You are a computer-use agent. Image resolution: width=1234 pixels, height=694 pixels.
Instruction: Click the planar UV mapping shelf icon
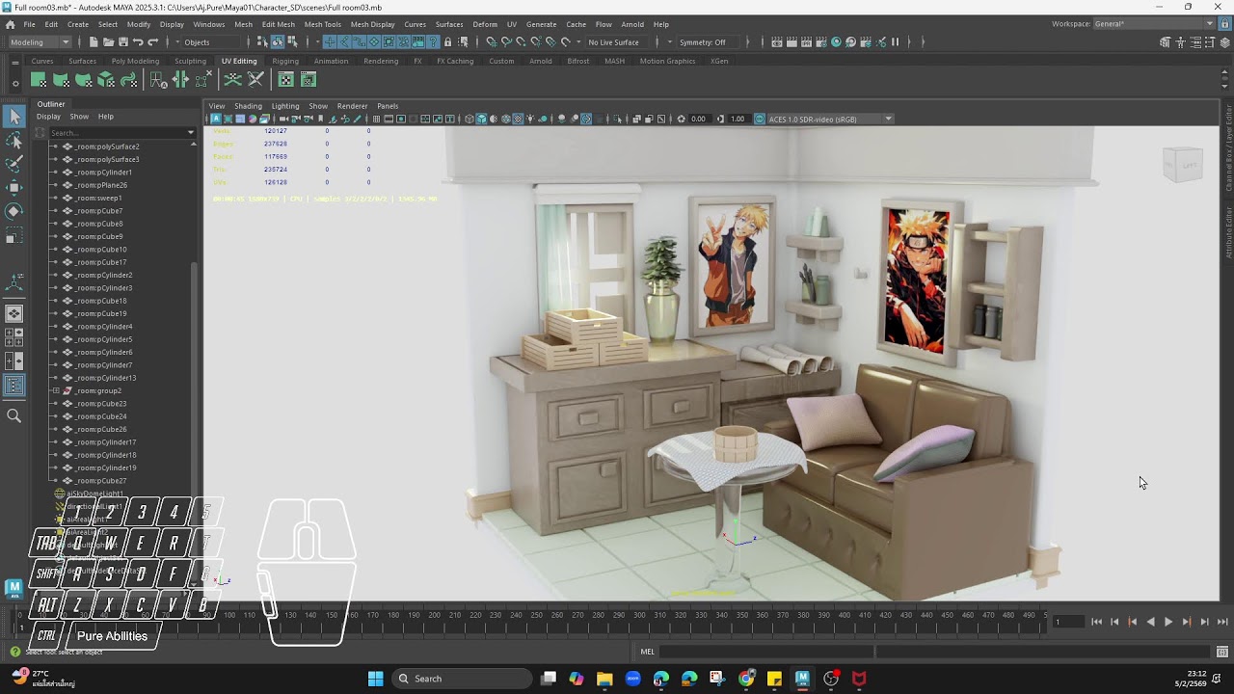coord(39,80)
